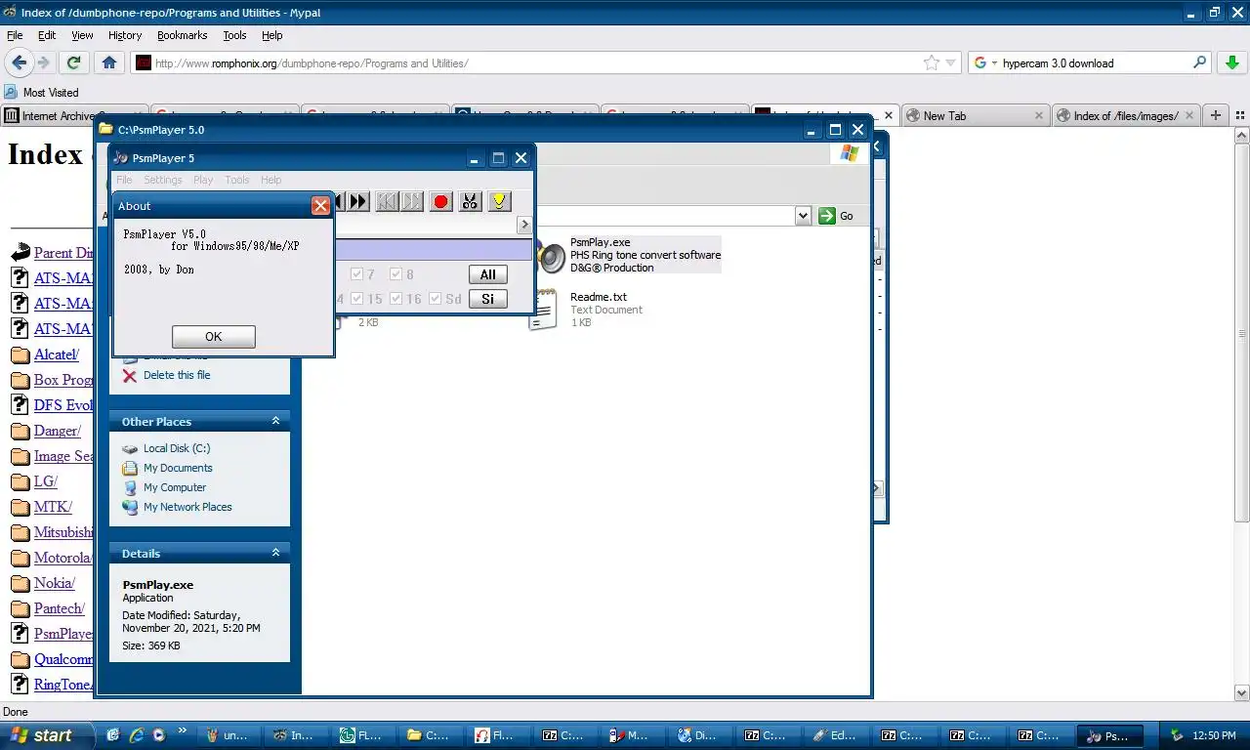
Task: Open the MTK/ folder link
Action: [53, 507]
